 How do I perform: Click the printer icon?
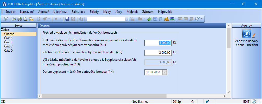20,19
